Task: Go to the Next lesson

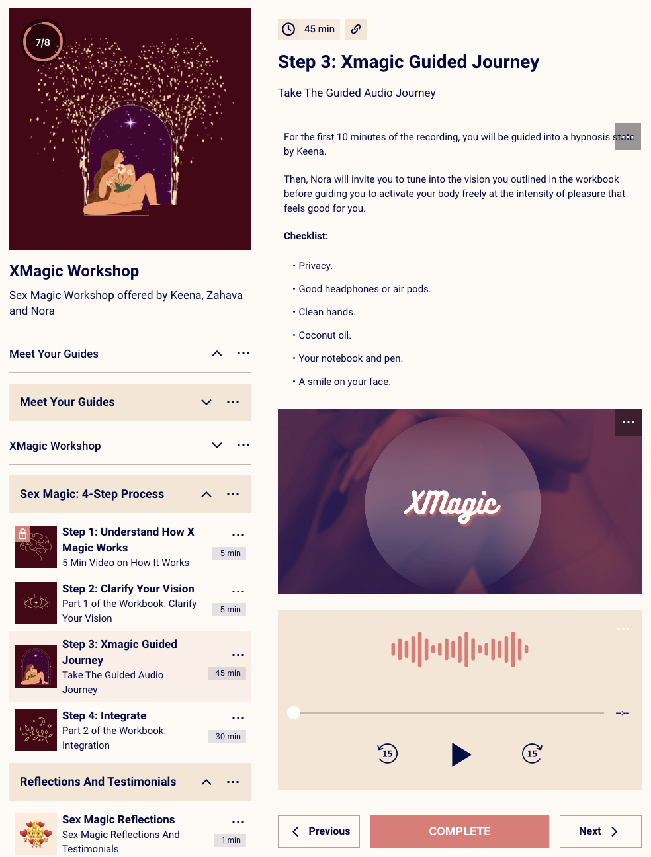Action: point(601,831)
